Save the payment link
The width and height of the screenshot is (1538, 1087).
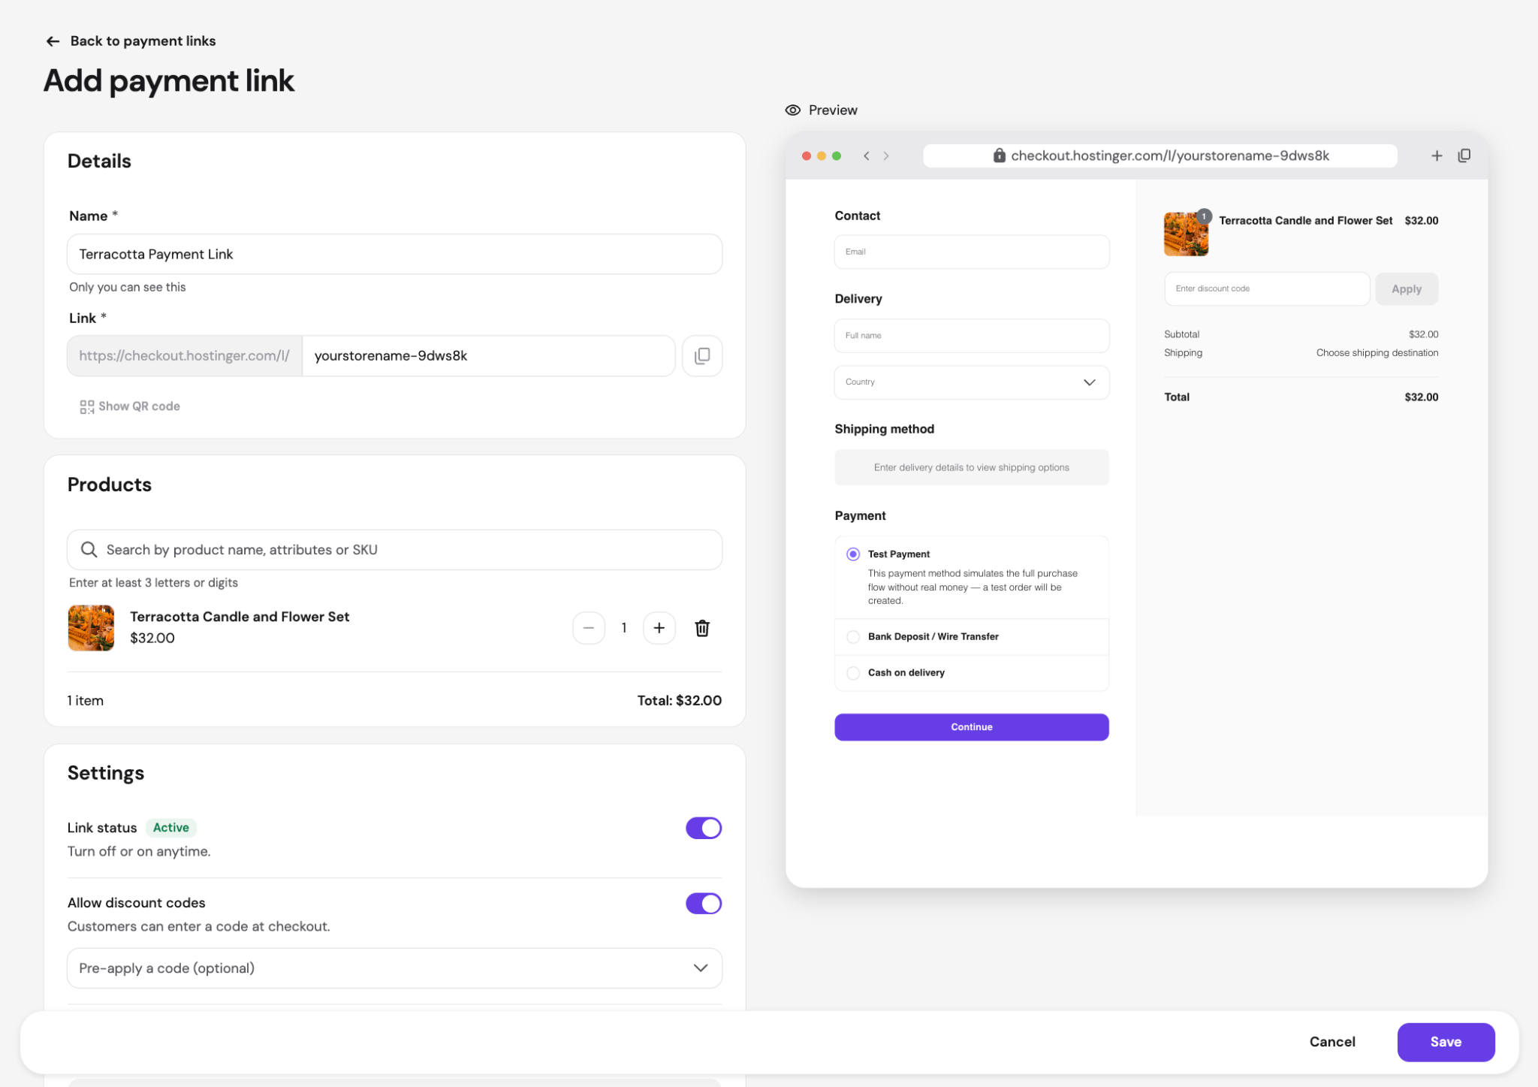point(1446,1042)
